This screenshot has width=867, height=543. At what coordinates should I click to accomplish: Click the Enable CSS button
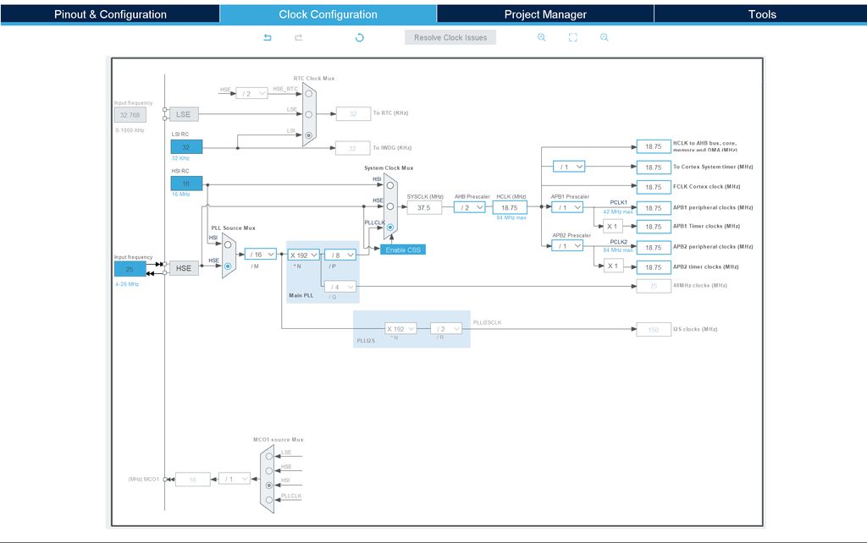[403, 250]
